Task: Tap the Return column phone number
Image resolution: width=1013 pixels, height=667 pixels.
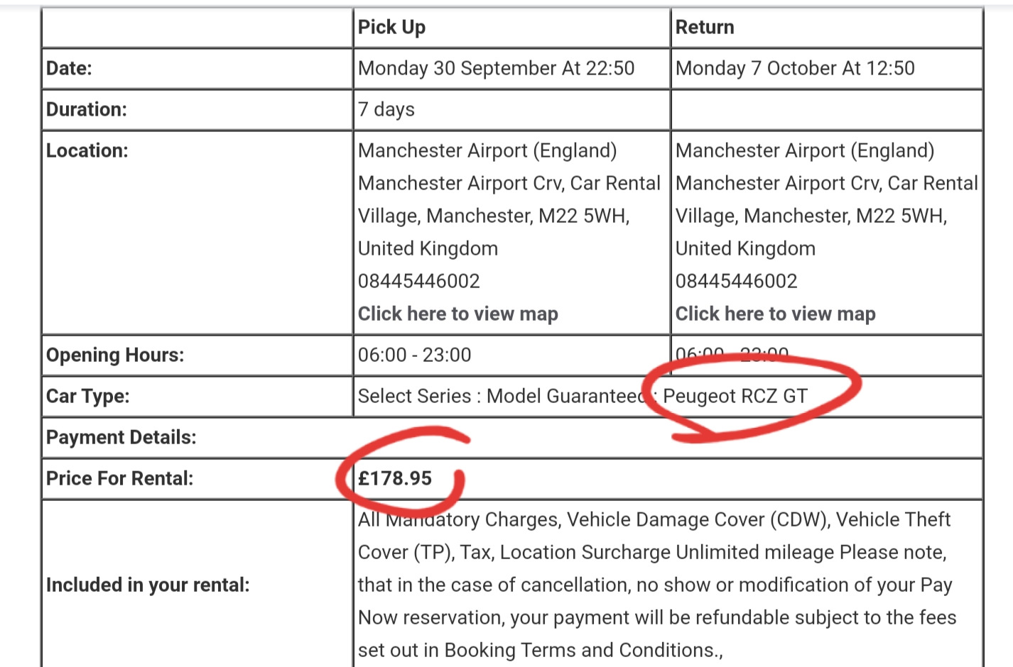Action: (736, 281)
